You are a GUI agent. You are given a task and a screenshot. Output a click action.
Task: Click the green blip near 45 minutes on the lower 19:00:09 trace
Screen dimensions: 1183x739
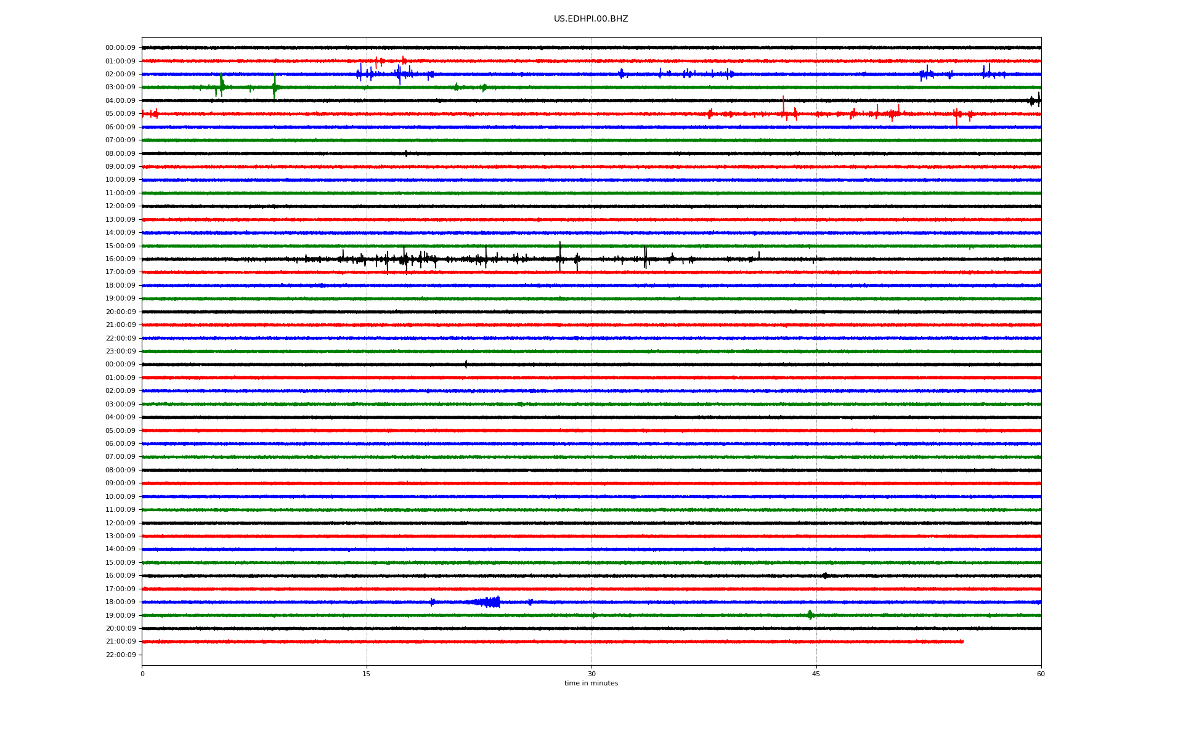810,615
